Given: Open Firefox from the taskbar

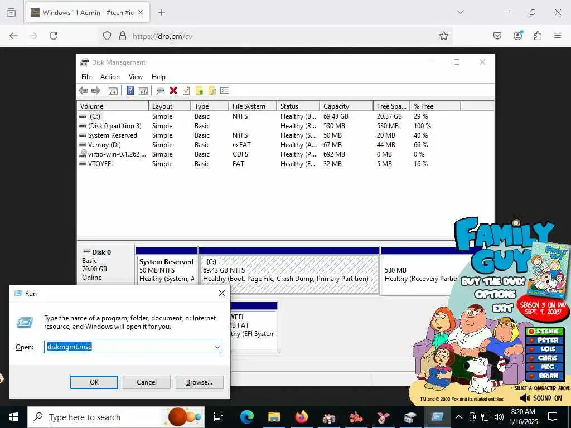Looking at the screenshot, I should (x=301, y=417).
